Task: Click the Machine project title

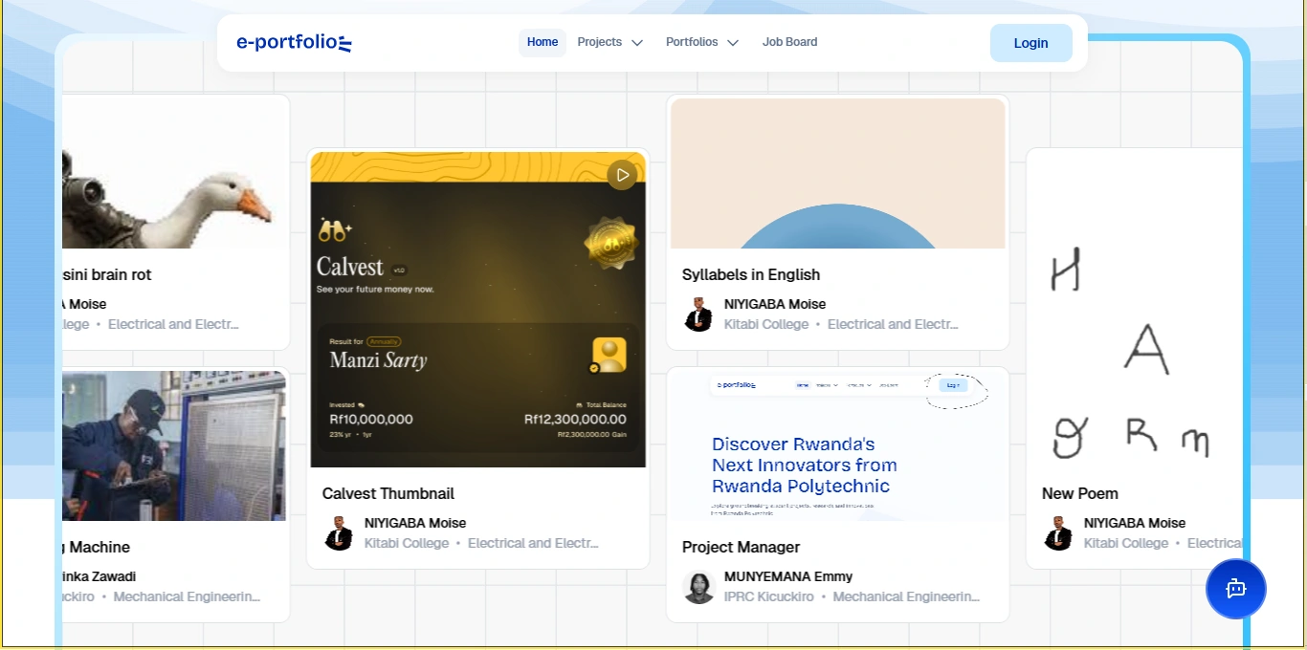Action: click(x=97, y=547)
